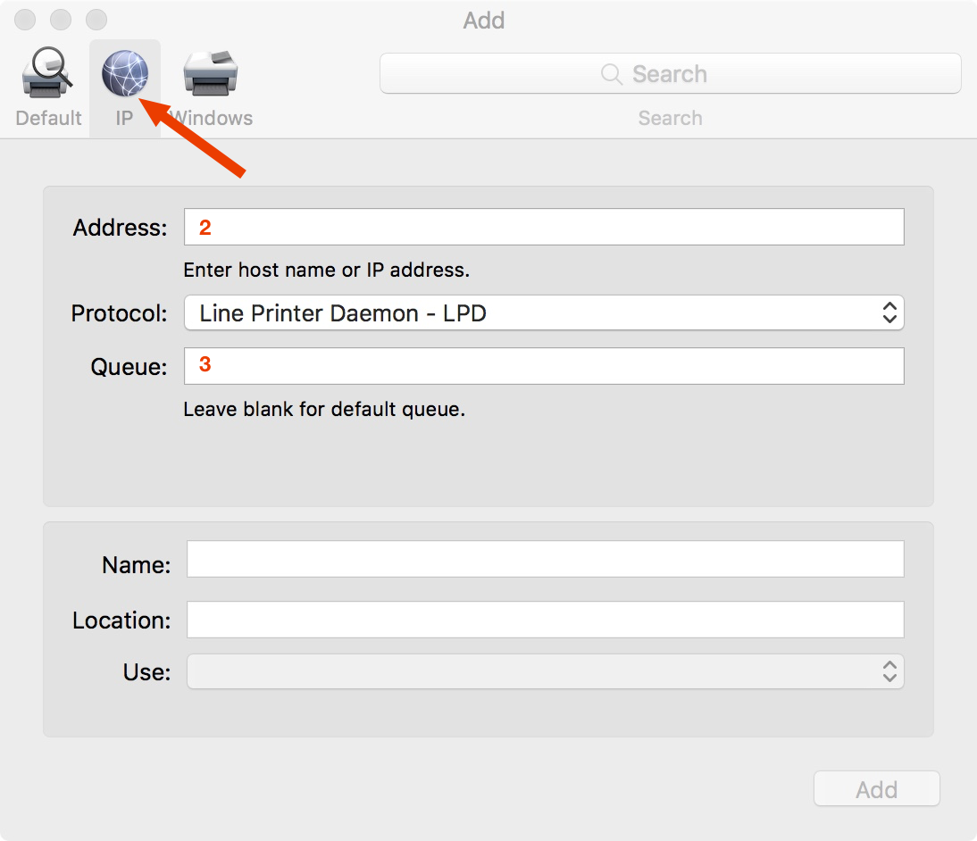Image resolution: width=977 pixels, height=841 pixels.
Task: Click in the Address field
Action: [544, 227]
